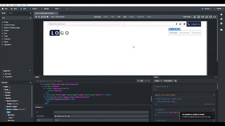Save the design with Save button
The width and height of the screenshot is (225, 126).
tap(23, 9)
